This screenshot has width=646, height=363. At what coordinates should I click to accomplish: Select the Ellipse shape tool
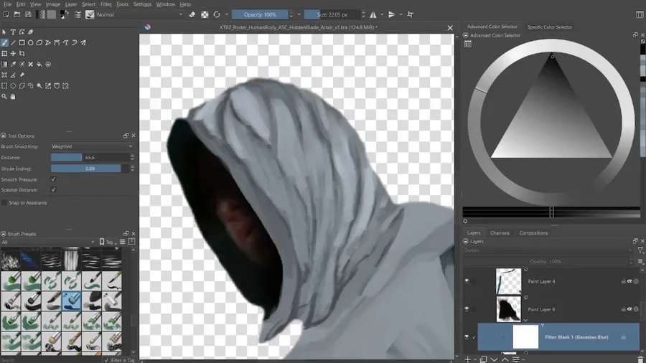pyautogui.click(x=30, y=42)
